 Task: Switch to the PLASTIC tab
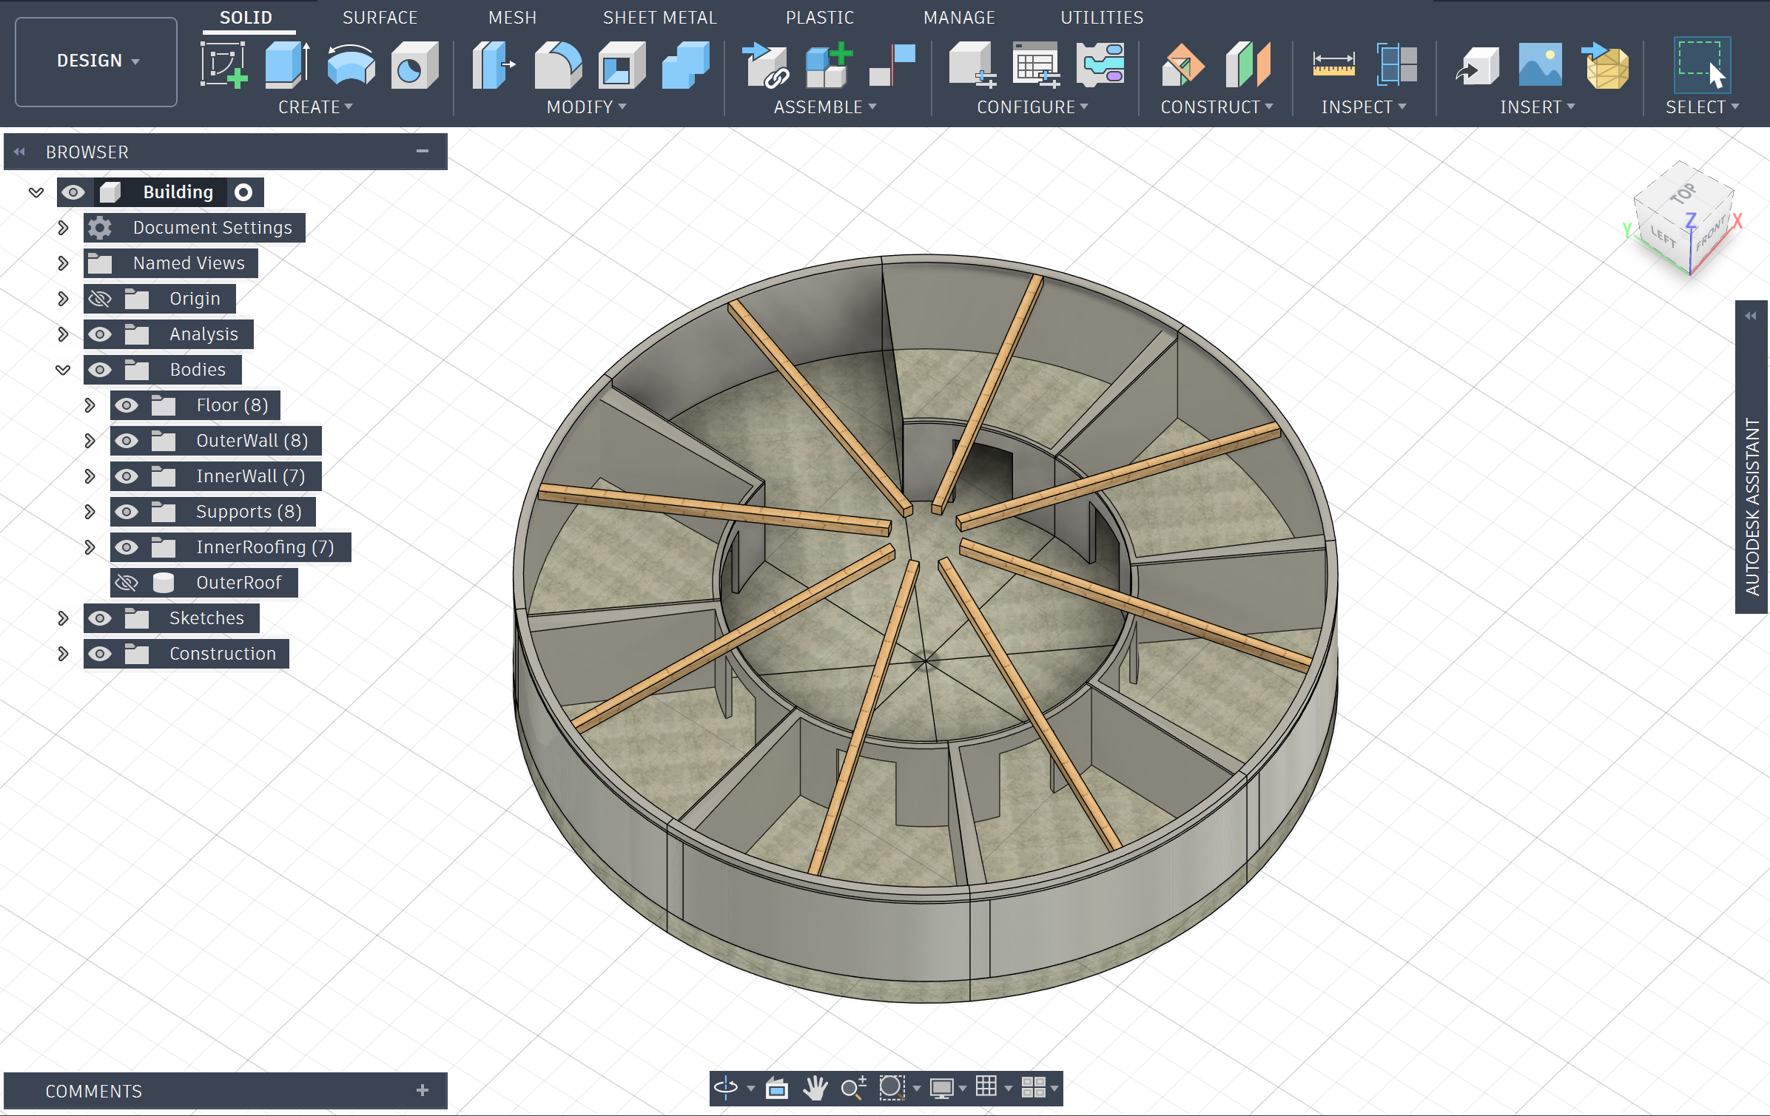(819, 17)
